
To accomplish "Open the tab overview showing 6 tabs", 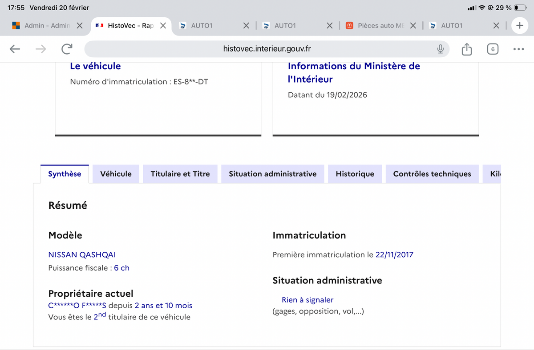I will click(492, 49).
